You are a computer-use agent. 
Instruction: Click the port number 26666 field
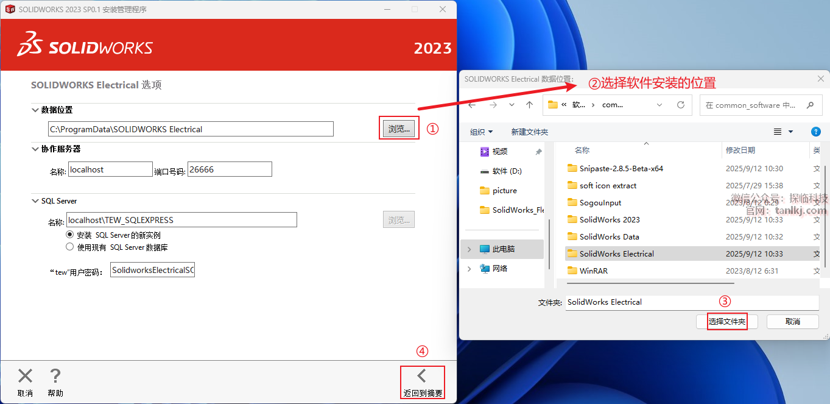coord(230,169)
